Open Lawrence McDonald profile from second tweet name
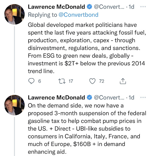The image size is (153, 156). pyautogui.click(x=56, y=97)
